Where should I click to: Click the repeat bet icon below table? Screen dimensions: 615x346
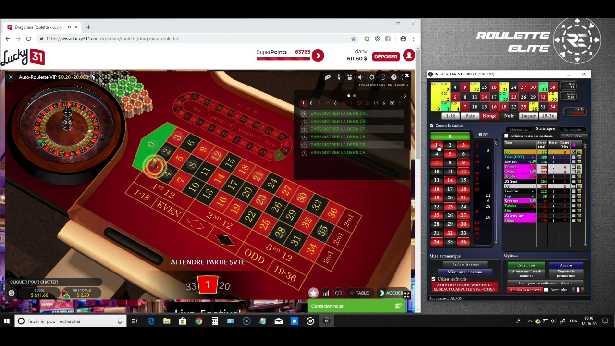click(x=339, y=293)
